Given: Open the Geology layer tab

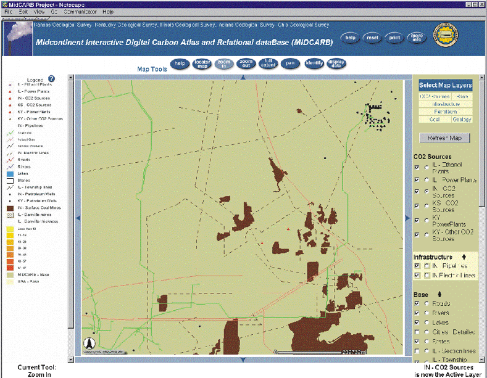Looking at the screenshot, I should pos(462,119).
